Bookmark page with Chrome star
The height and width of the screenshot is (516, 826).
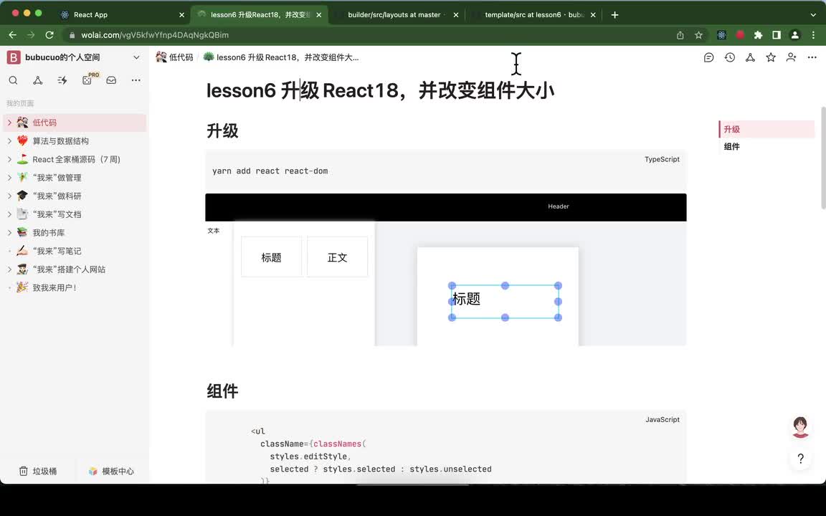coord(698,34)
